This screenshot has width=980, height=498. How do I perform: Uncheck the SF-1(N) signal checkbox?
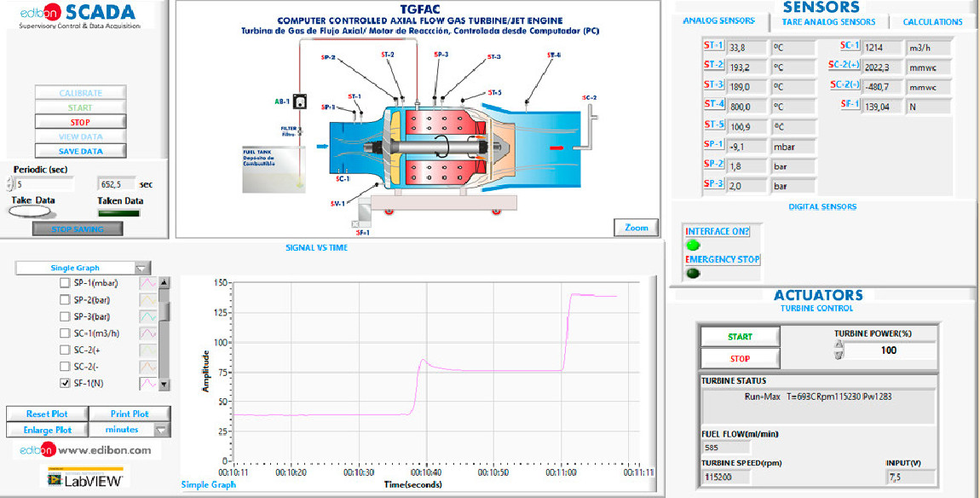(65, 384)
